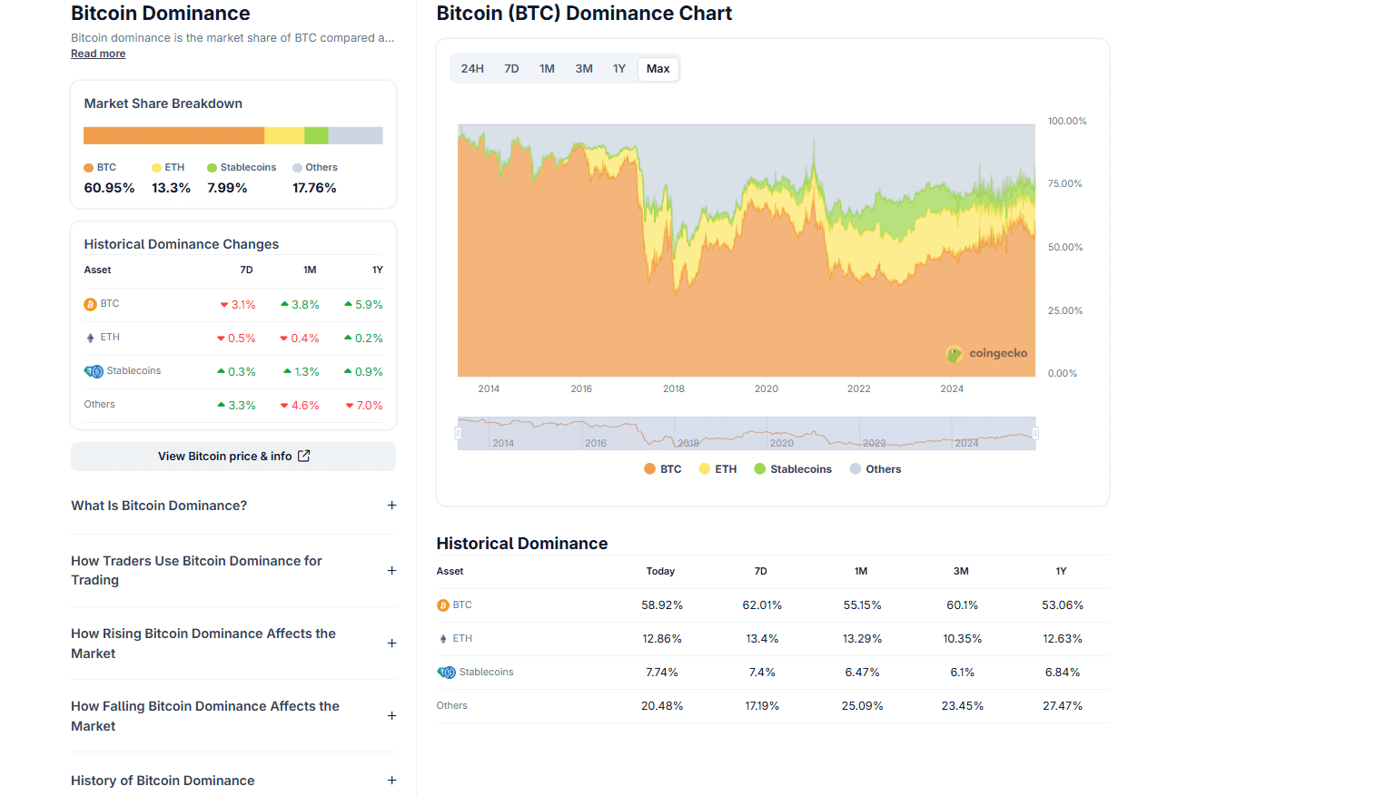The width and height of the screenshot is (1375, 796).
Task: Toggle the Others series in the legend
Action: [x=874, y=468]
